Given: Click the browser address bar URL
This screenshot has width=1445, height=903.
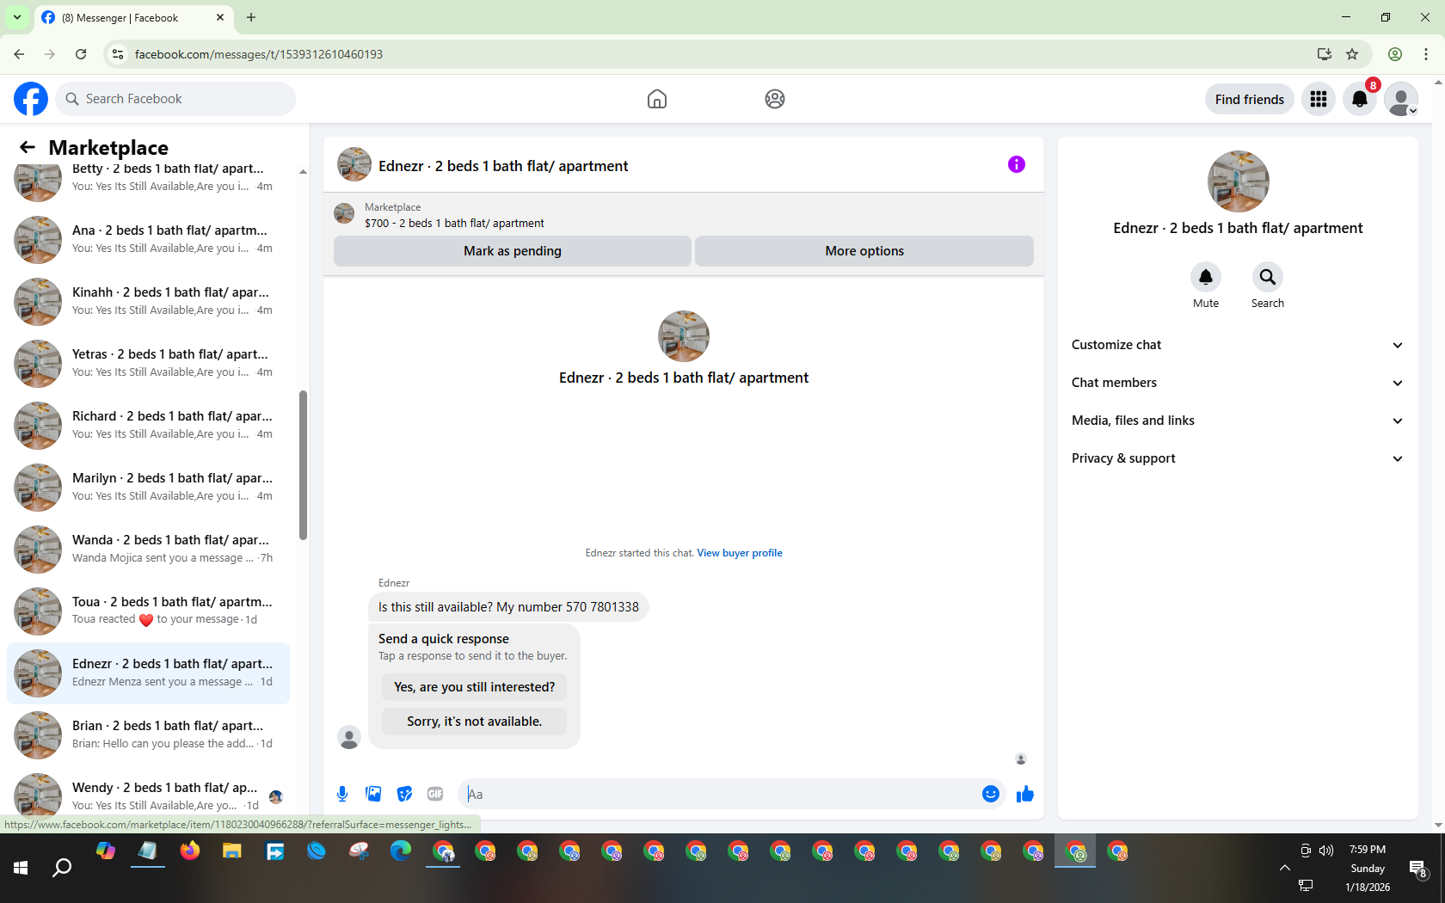Looking at the screenshot, I should pyautogui.click(x=258, y=54).
